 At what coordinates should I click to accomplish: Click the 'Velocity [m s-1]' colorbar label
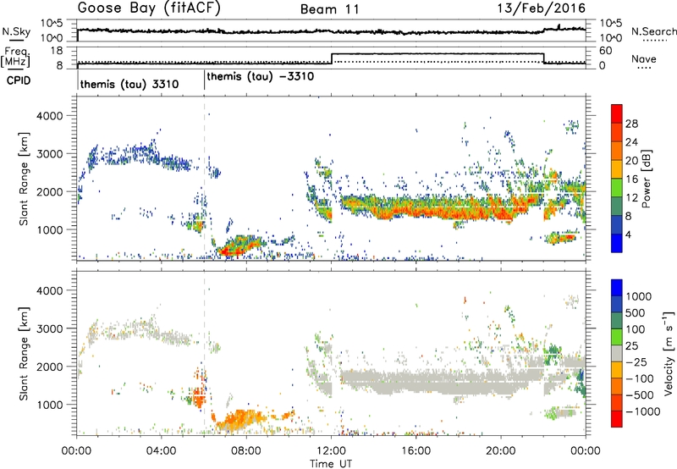point(669,353)
